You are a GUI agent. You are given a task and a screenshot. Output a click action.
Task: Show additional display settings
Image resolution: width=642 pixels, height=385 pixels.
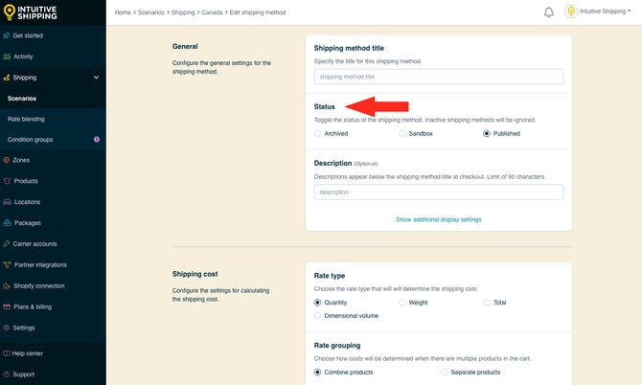439,219
